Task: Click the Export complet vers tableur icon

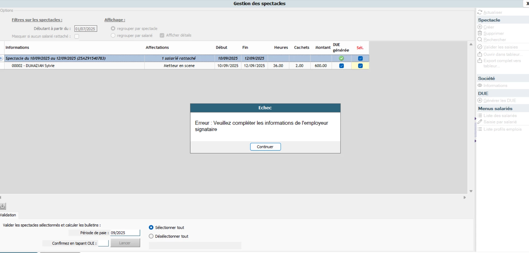Action: [480, 60]
